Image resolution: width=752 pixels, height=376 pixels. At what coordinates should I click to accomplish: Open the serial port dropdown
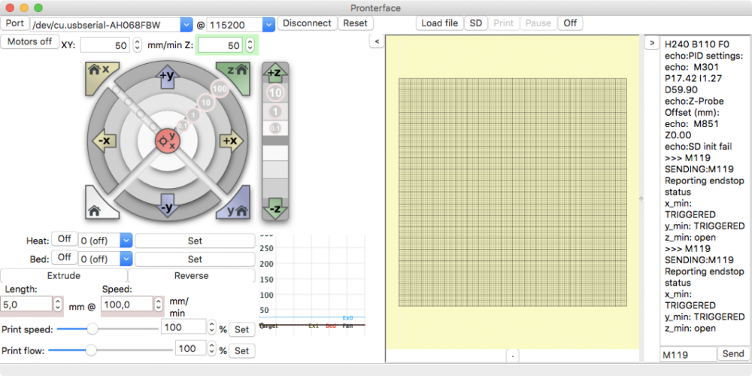pyautogui.click(x=186, y=24)
